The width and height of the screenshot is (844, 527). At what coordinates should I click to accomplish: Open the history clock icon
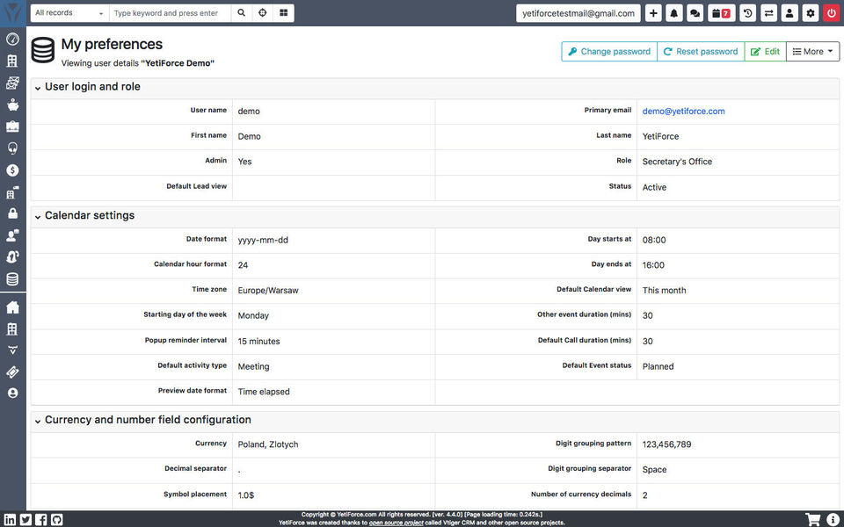click(x=747, y=13)
